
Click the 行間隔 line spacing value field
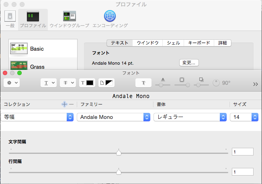coord(242,172)
